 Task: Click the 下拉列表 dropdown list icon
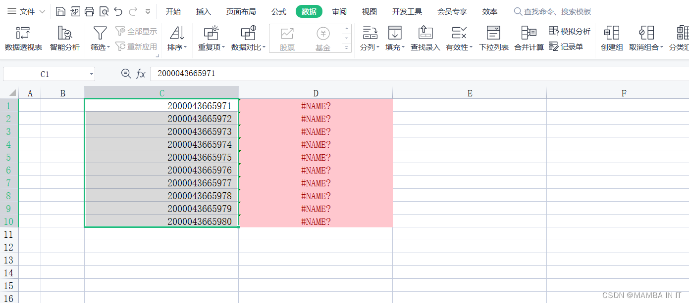493,33
